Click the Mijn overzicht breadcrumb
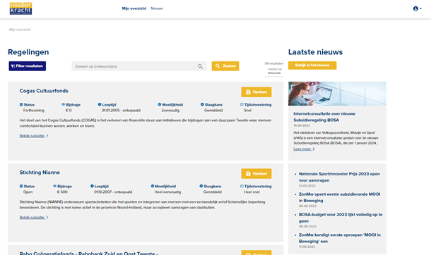431x255 pixels. [x=20, y=30]
